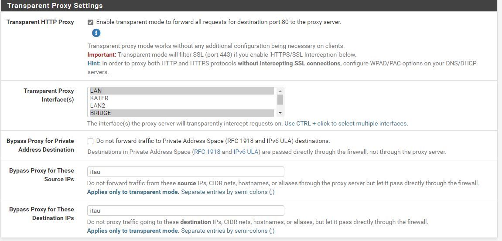Choose LAN2 from the proxy interfaces list
502x241 pixels.
[x=181, y=105]
